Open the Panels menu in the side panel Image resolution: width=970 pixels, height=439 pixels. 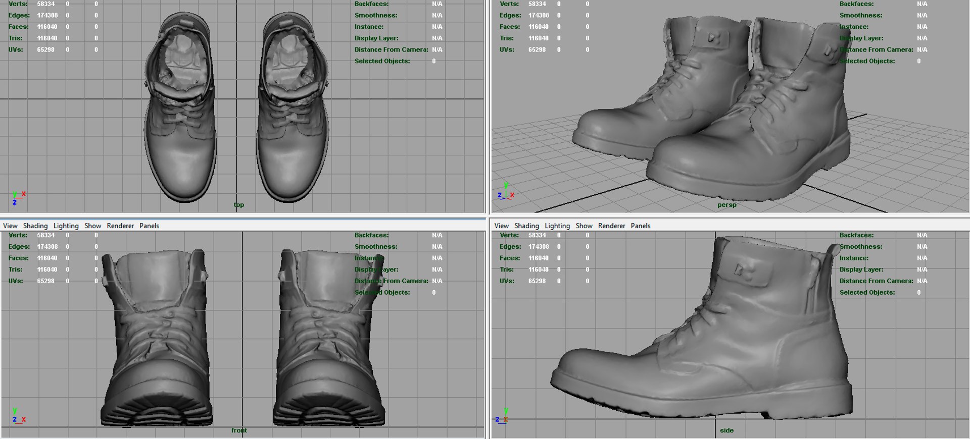[641, 226]
